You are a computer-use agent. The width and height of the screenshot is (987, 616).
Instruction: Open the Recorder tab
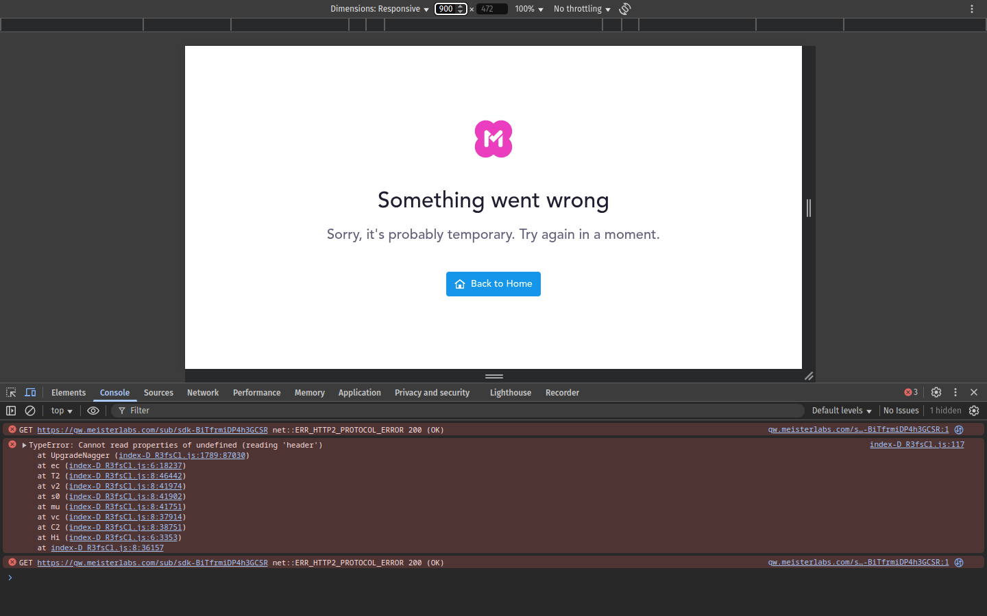pyautogui.click(x=562, y=392)
